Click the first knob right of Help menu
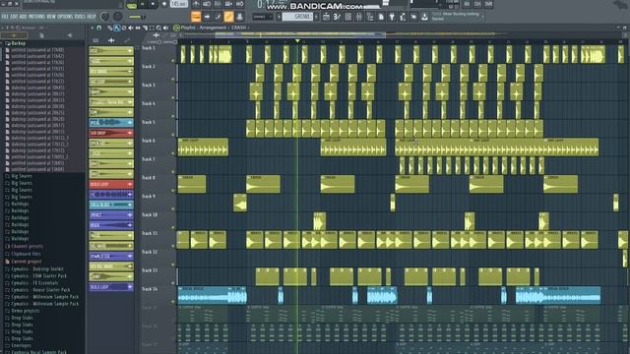Image resolution: width=630 pixels, height=354 pixels. (105, 17)
